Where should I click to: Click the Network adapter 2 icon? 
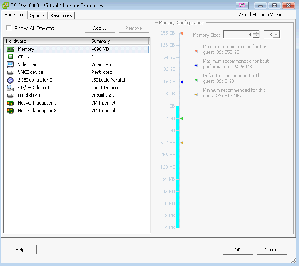[10, 111]
